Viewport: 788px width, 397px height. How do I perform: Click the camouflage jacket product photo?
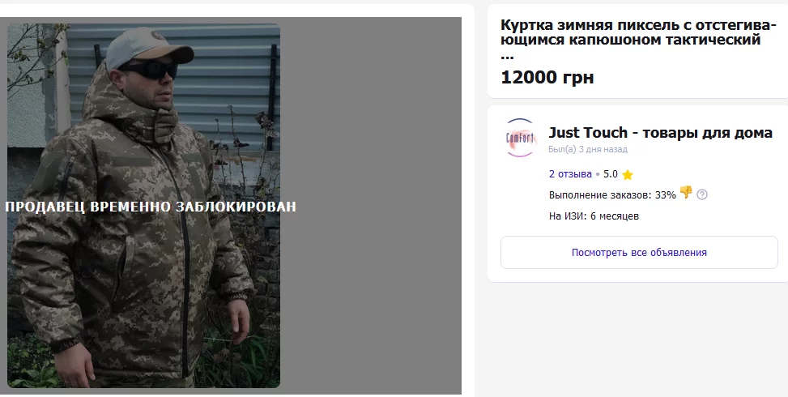click(143, 206)
